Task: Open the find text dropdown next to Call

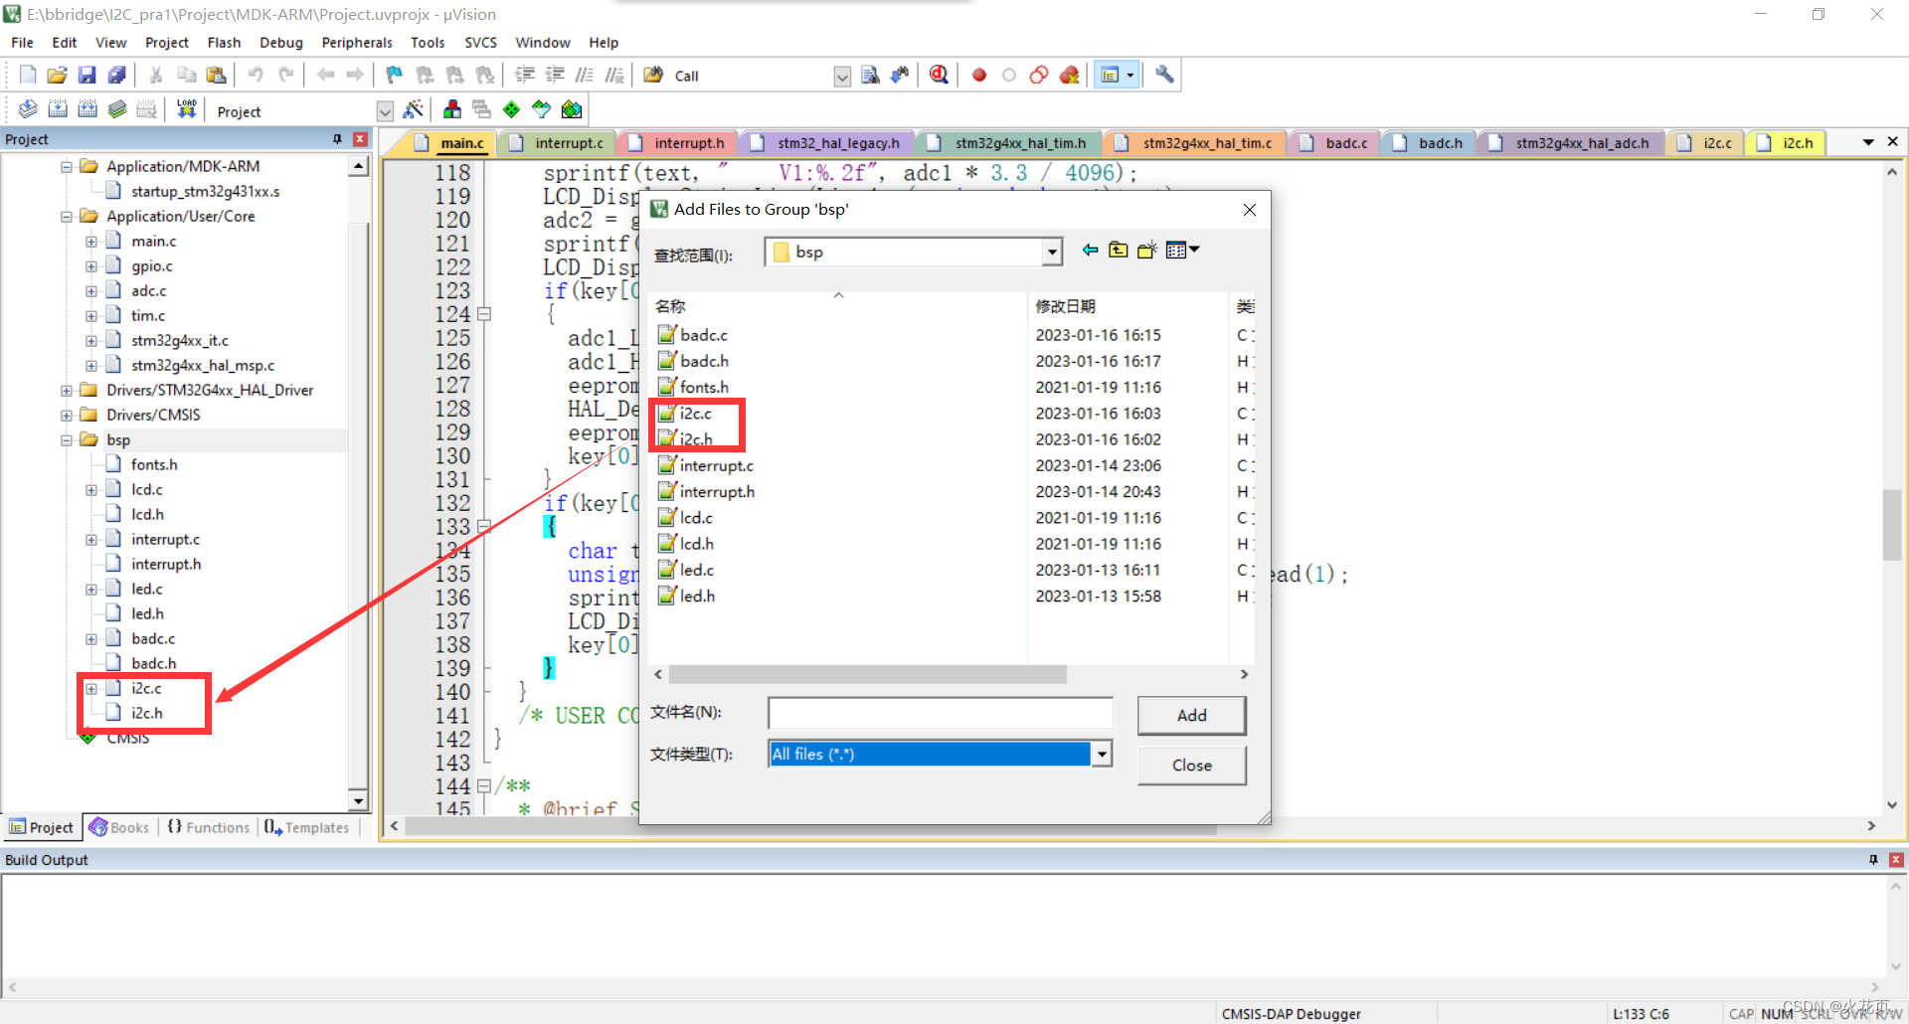Action: pos(842,77)
